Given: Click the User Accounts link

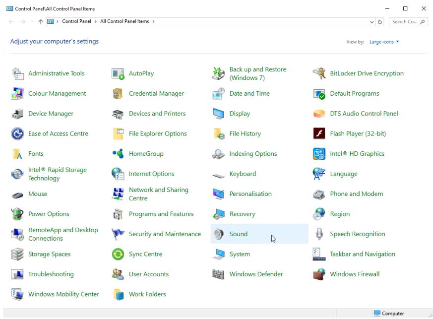Looking at the screenshot, I should pos(149,274).
